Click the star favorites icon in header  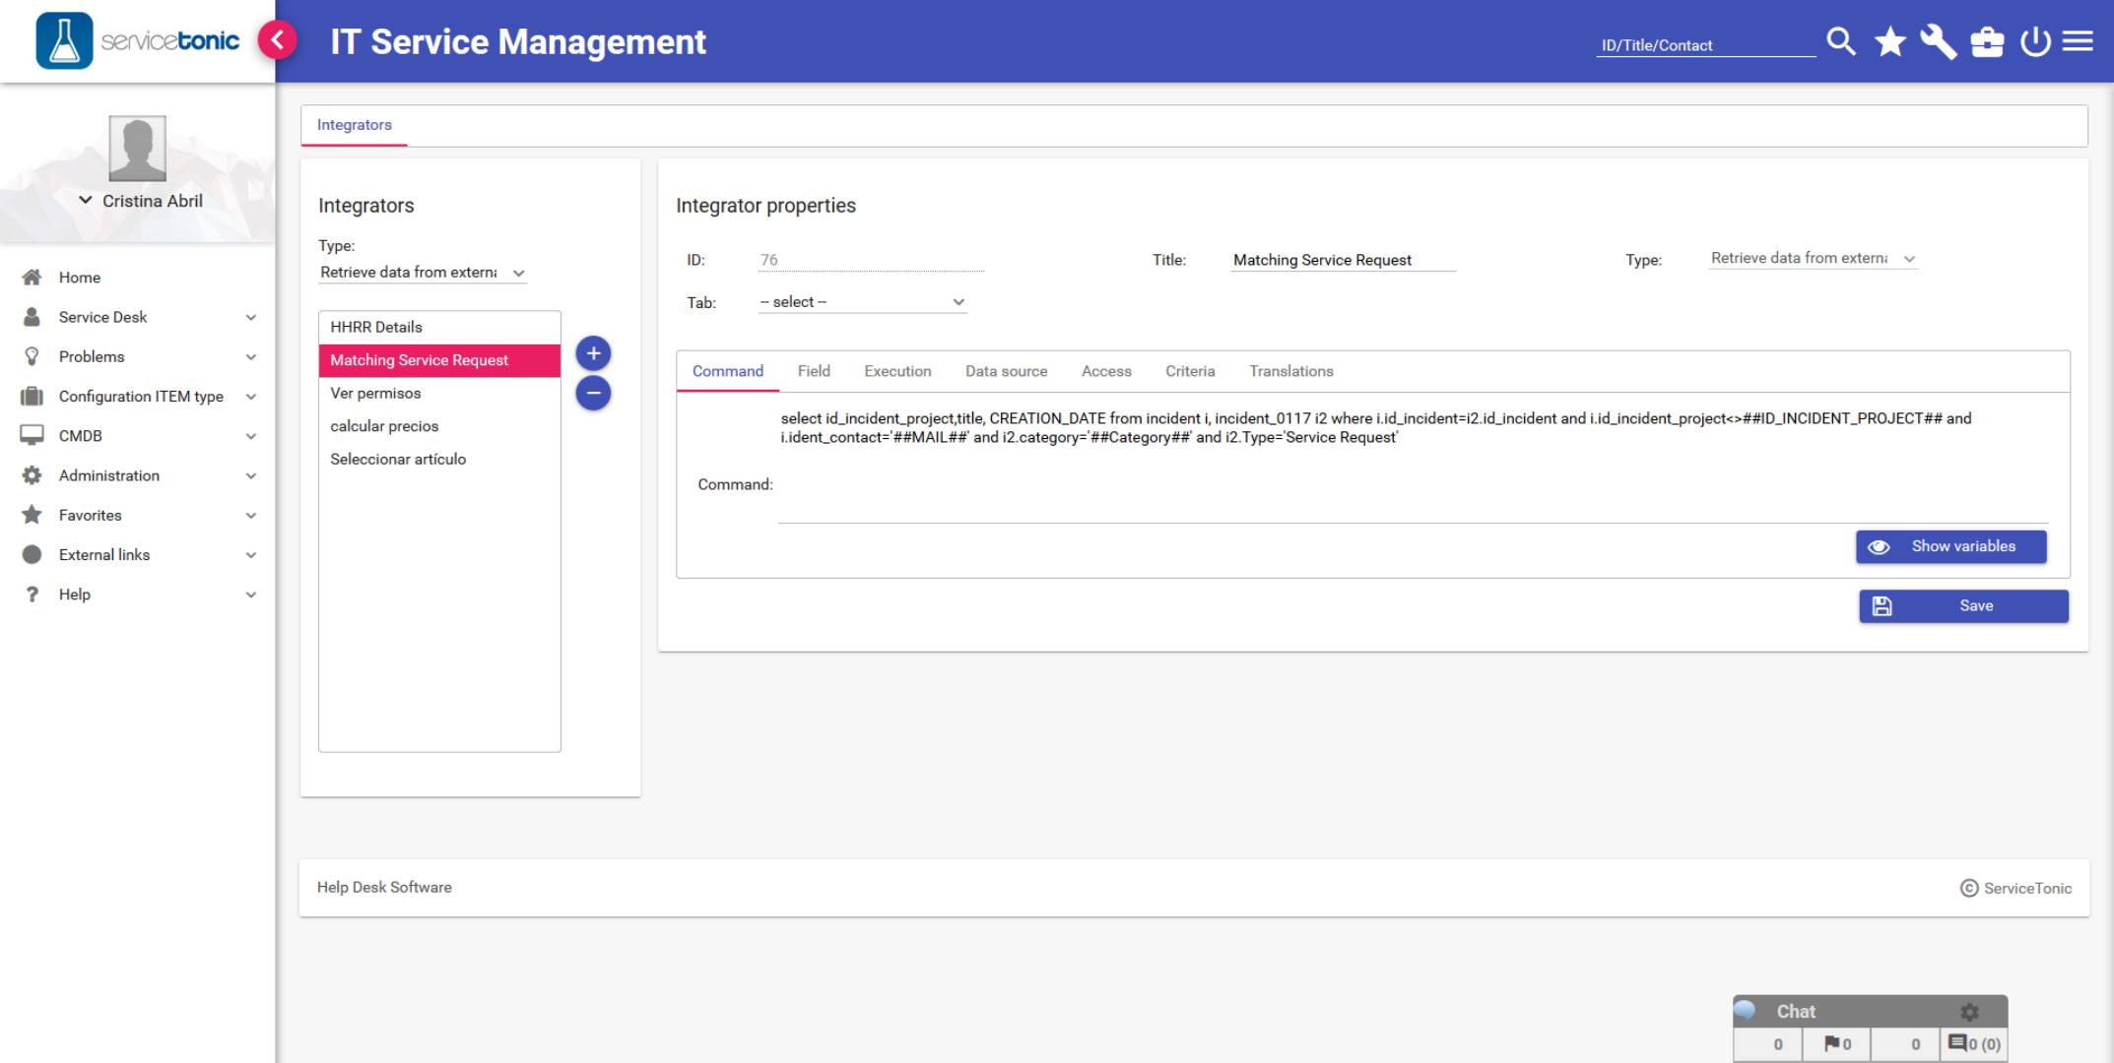click(x=1889, y=41)
